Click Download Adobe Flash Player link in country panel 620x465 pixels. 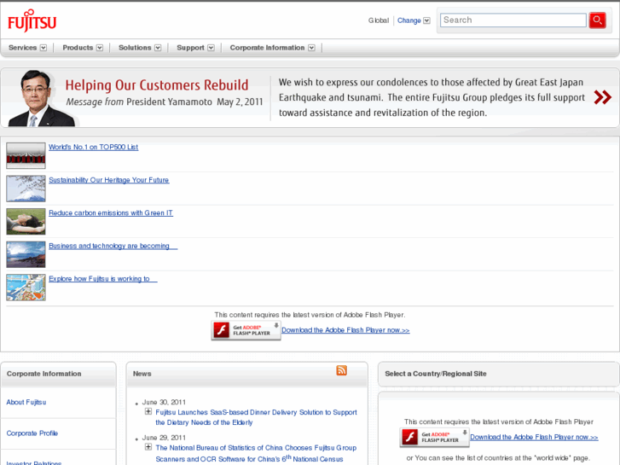coord(534,437)
